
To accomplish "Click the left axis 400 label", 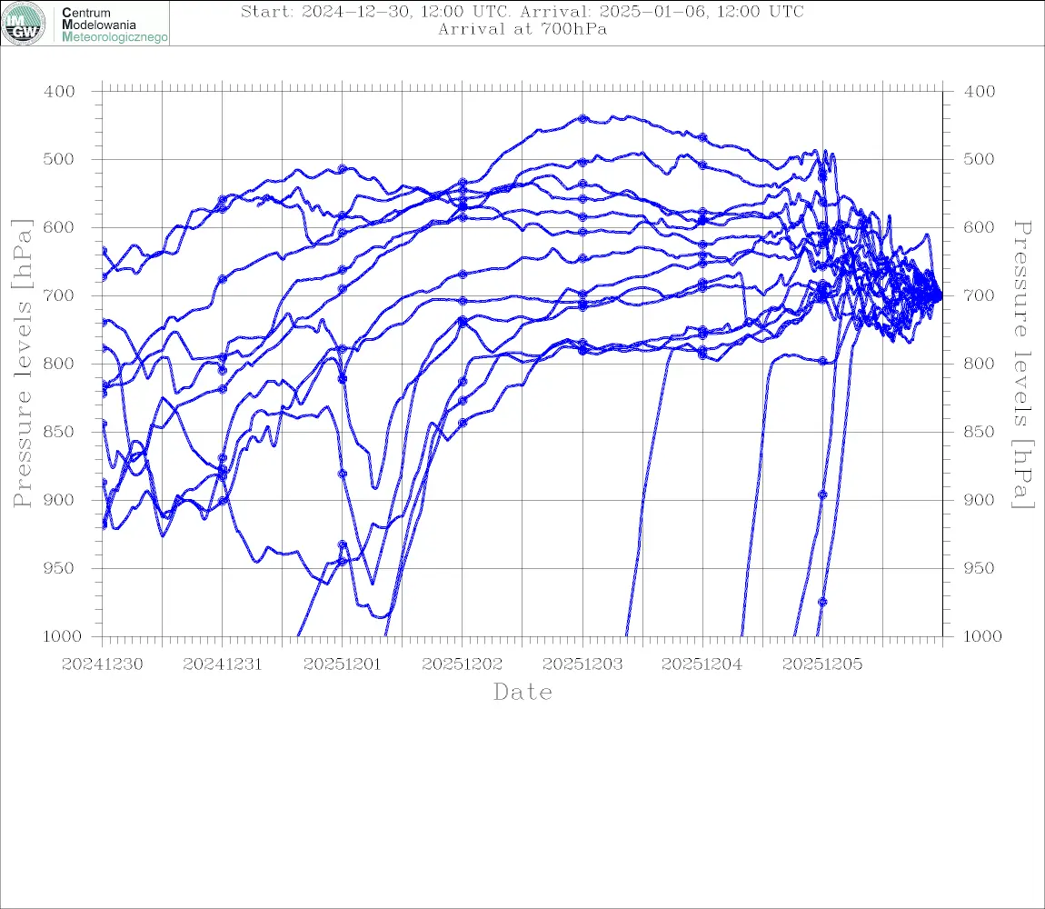I will tap(59, 92).
